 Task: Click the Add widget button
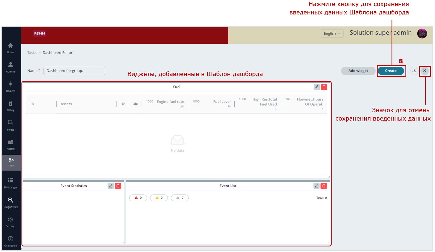358,71
